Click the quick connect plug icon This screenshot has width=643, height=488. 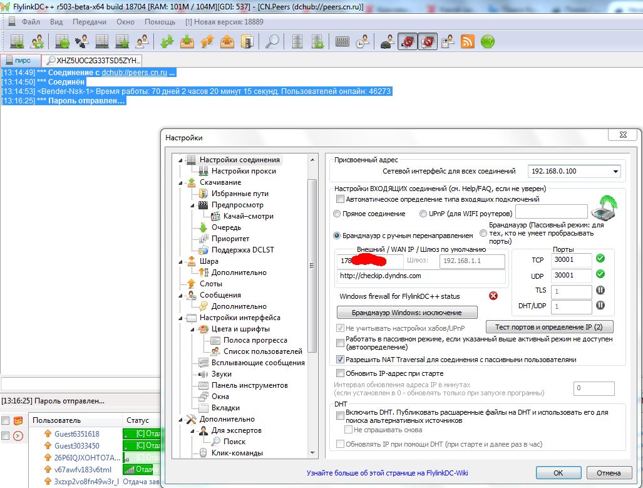[82, 41]
